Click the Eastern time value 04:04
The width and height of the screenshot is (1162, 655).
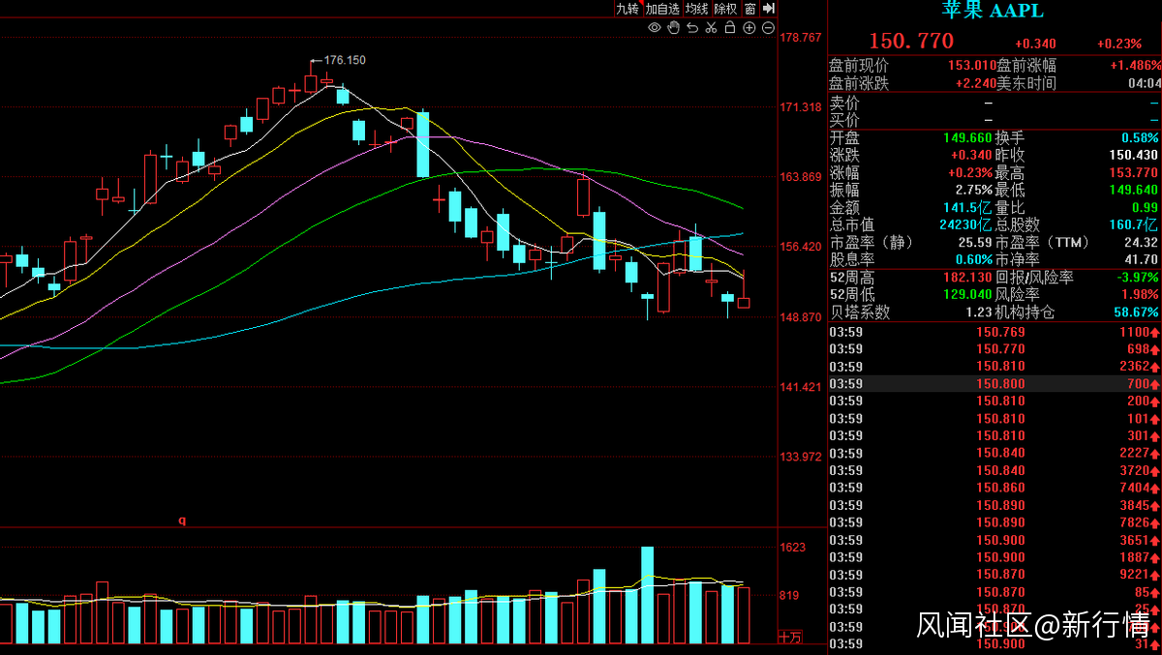[x=1144, y=83]
